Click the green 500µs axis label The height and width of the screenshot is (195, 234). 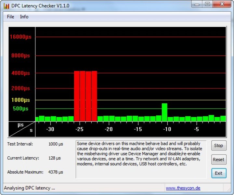click(x=21, y=109)
